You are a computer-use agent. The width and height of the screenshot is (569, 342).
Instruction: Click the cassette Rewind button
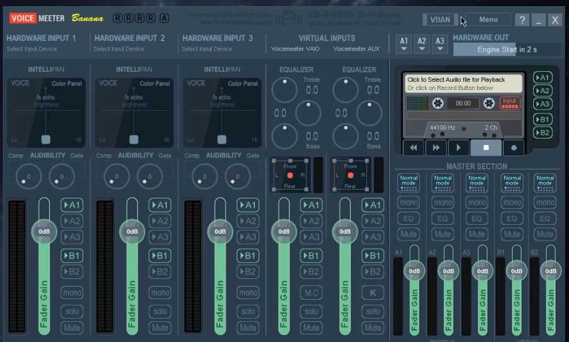[x=414, y=148]
